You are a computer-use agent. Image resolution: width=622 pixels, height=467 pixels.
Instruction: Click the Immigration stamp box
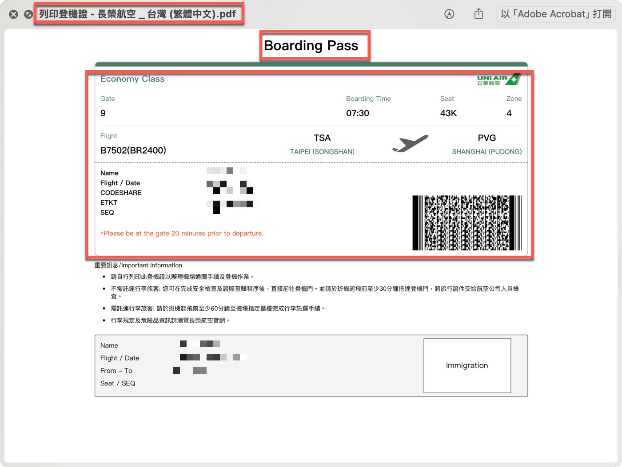tap(467, 366)
